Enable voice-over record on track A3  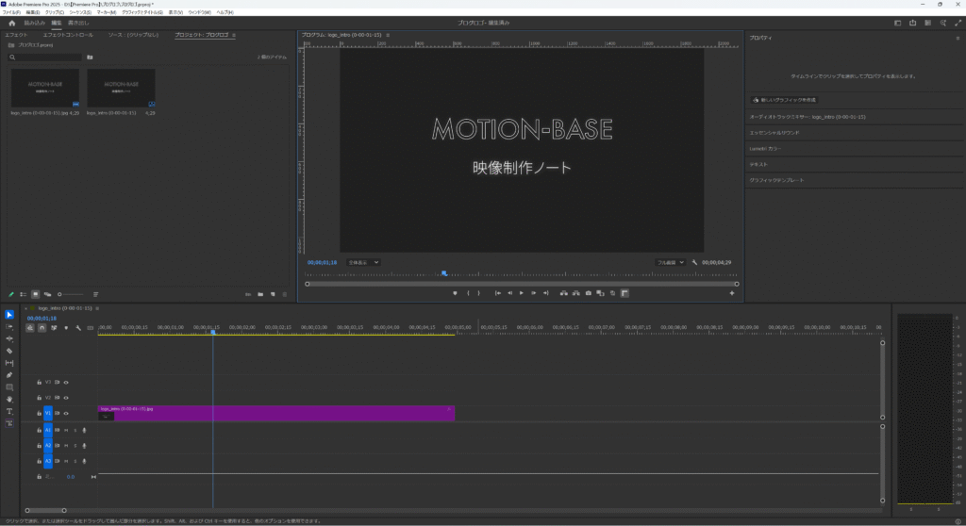pos(84,461)
